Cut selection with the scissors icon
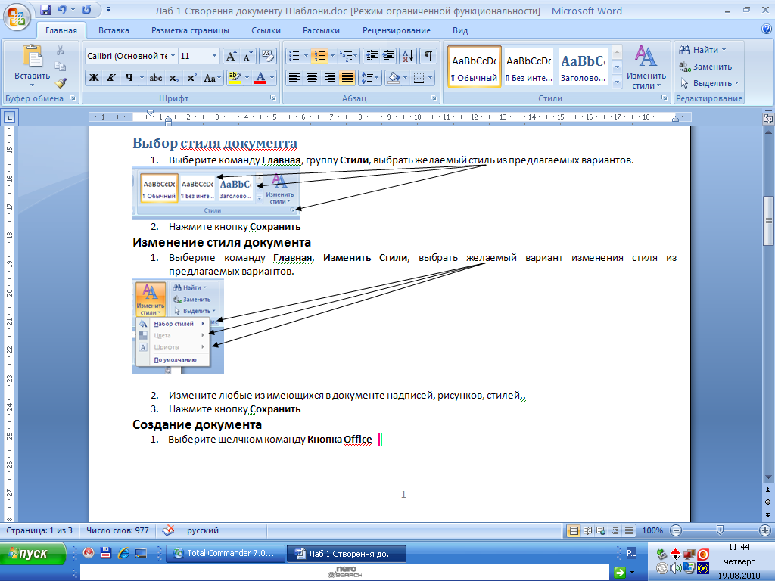 coord(61,50)
